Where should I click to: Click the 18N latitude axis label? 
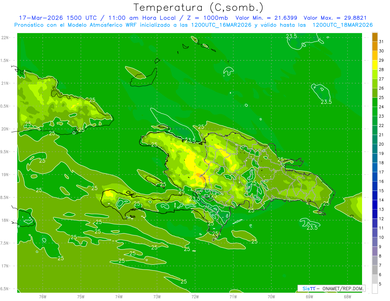[x=5, y=220]
